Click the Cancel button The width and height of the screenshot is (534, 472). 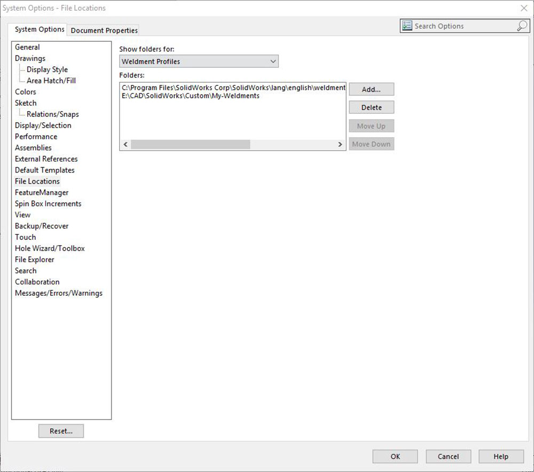click(x=448, y=457)
